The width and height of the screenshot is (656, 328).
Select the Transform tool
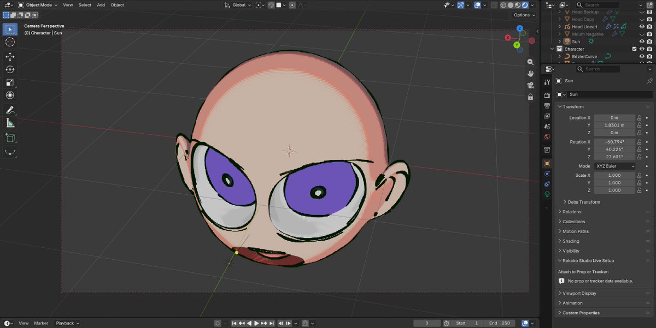click(10, 95)
